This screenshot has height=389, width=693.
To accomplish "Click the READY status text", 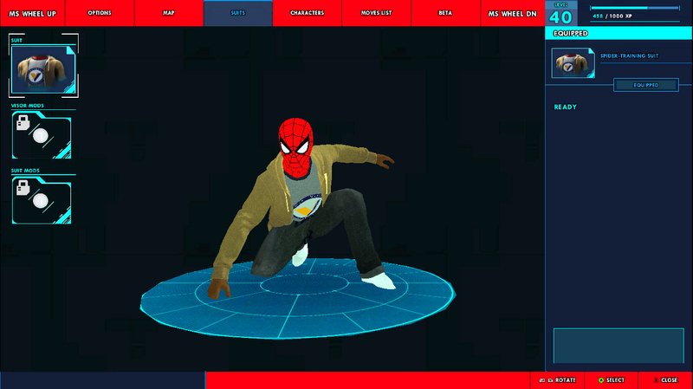I will [566, 107].
